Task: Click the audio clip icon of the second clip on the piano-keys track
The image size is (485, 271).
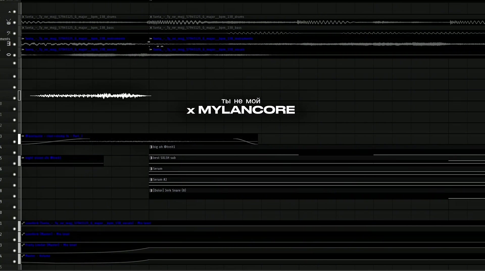Action: (151, 38)
